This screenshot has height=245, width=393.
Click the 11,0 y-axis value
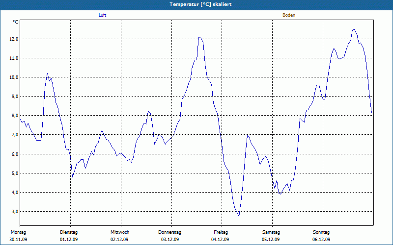[x=14, y=58]
